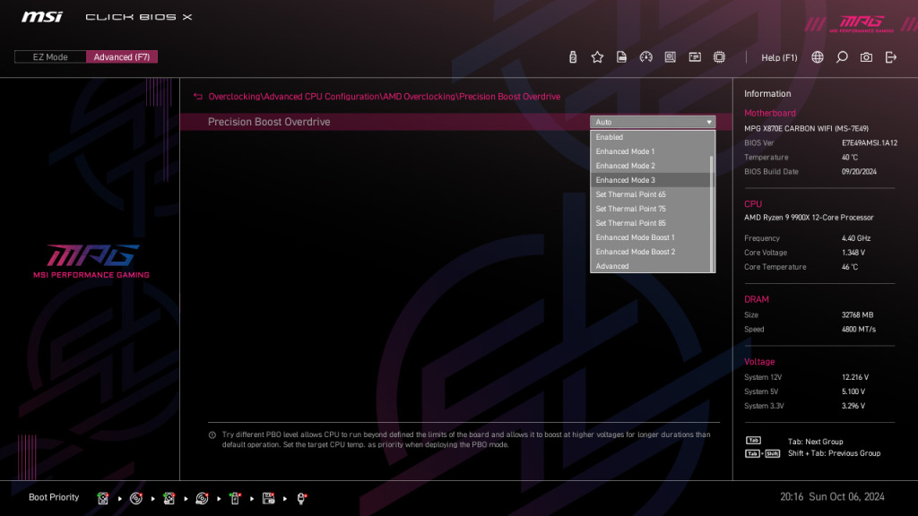Image resolution: width=918 pixels, height=516 pixels.
Task: Click the memory book icon in toolbar
Action: (670, 56)
